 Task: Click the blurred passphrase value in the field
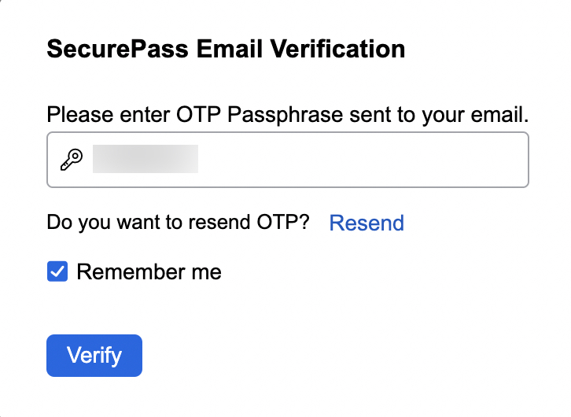pos(146,159)
